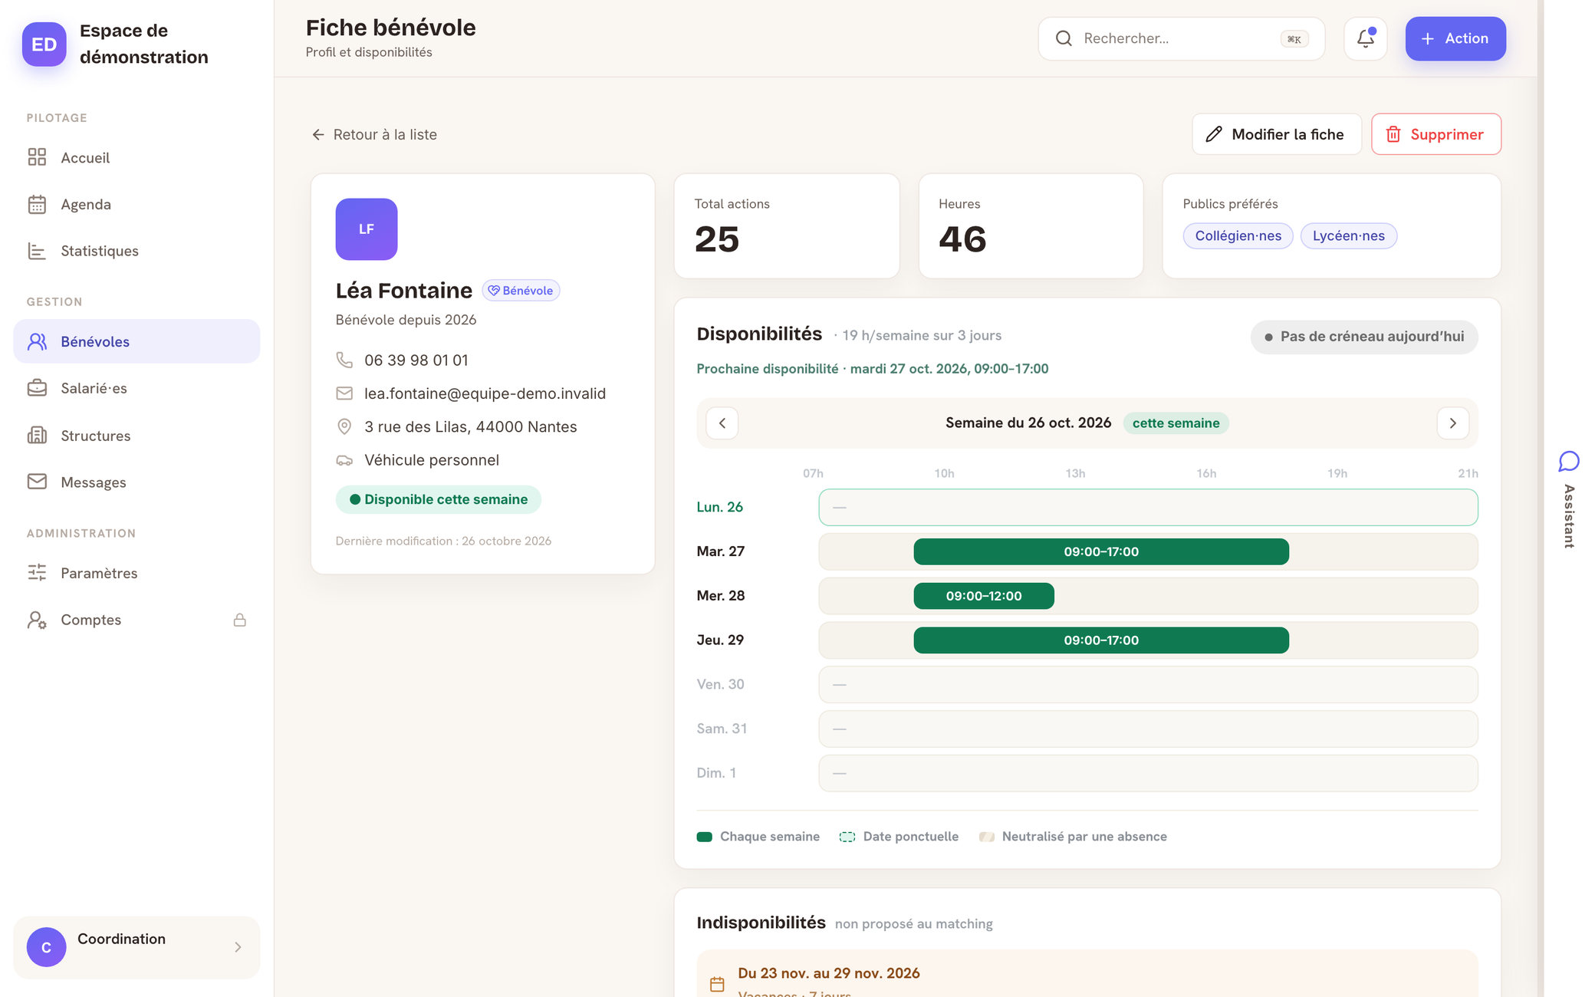This screenshot has width=1595, height=997.
Task: Click Pas de créneau aujourd'hui pill
Action: pyautogui.click(x=1363, y=337)
